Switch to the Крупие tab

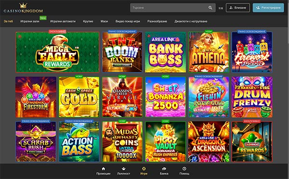tap(88, 21)
